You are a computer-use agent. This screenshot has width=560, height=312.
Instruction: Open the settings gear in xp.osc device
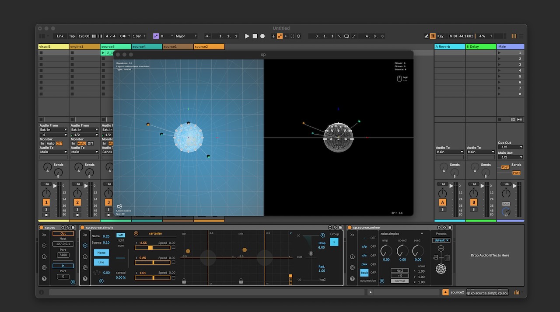pos(44,246)
